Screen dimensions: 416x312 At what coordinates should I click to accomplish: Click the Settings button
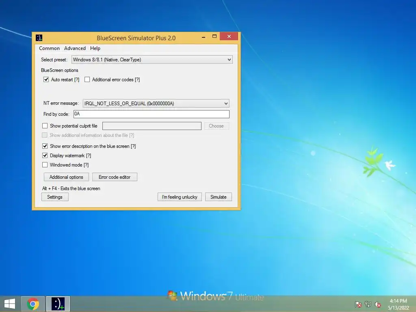point(55,197)
